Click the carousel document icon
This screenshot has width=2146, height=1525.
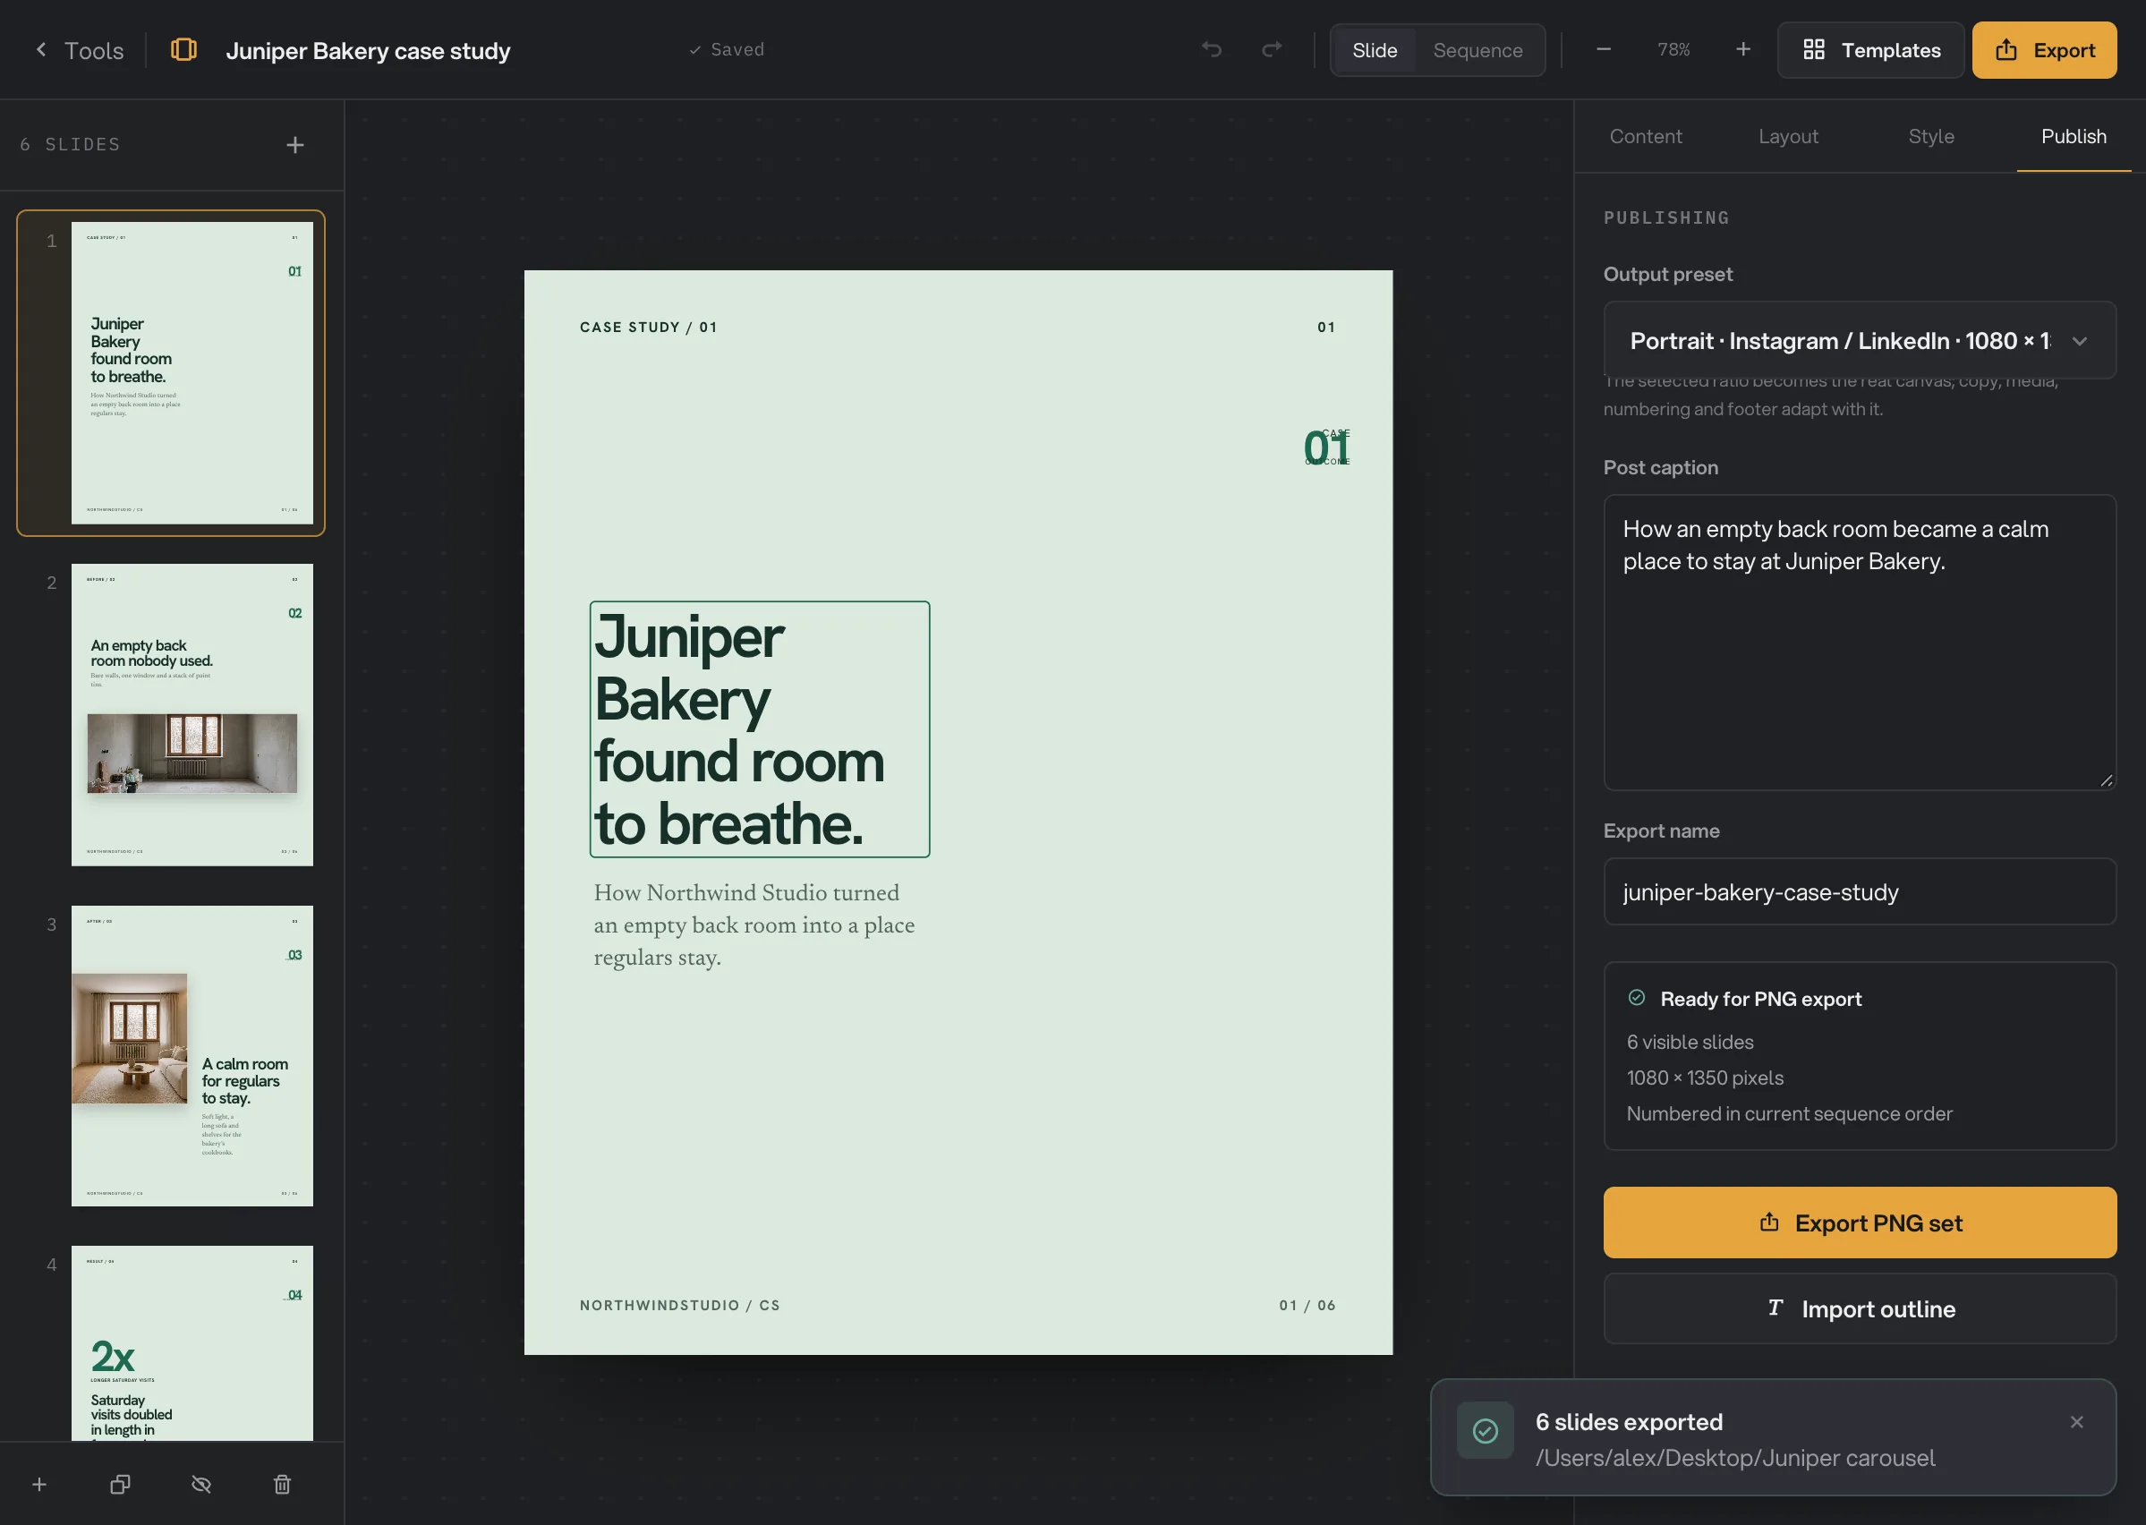pos(184,50)
